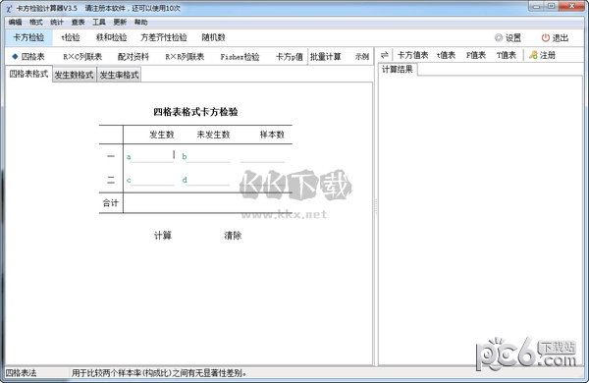Click the 退出 exit label
589x383 pixels.
[561, 38]
